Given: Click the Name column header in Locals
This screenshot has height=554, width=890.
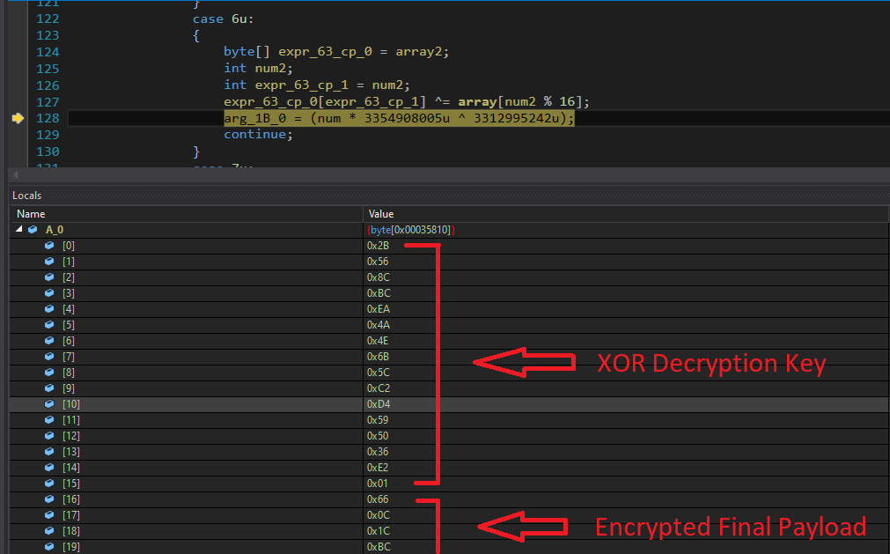Looking at the screenshot, I should [31, 214].
